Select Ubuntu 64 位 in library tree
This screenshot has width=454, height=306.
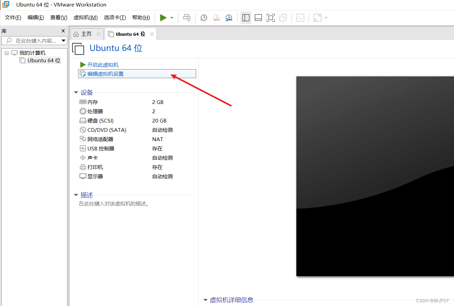click(x=43, y=60)
